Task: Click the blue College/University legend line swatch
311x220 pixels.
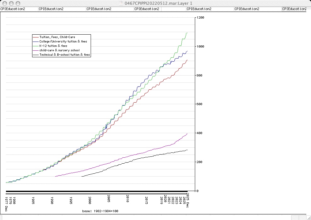Action: pos(36,42)
